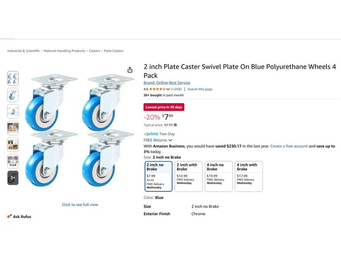Screen dimensions: 341x256
Task: Select the second thumbnail of a single caster
Action: (12, 95)
